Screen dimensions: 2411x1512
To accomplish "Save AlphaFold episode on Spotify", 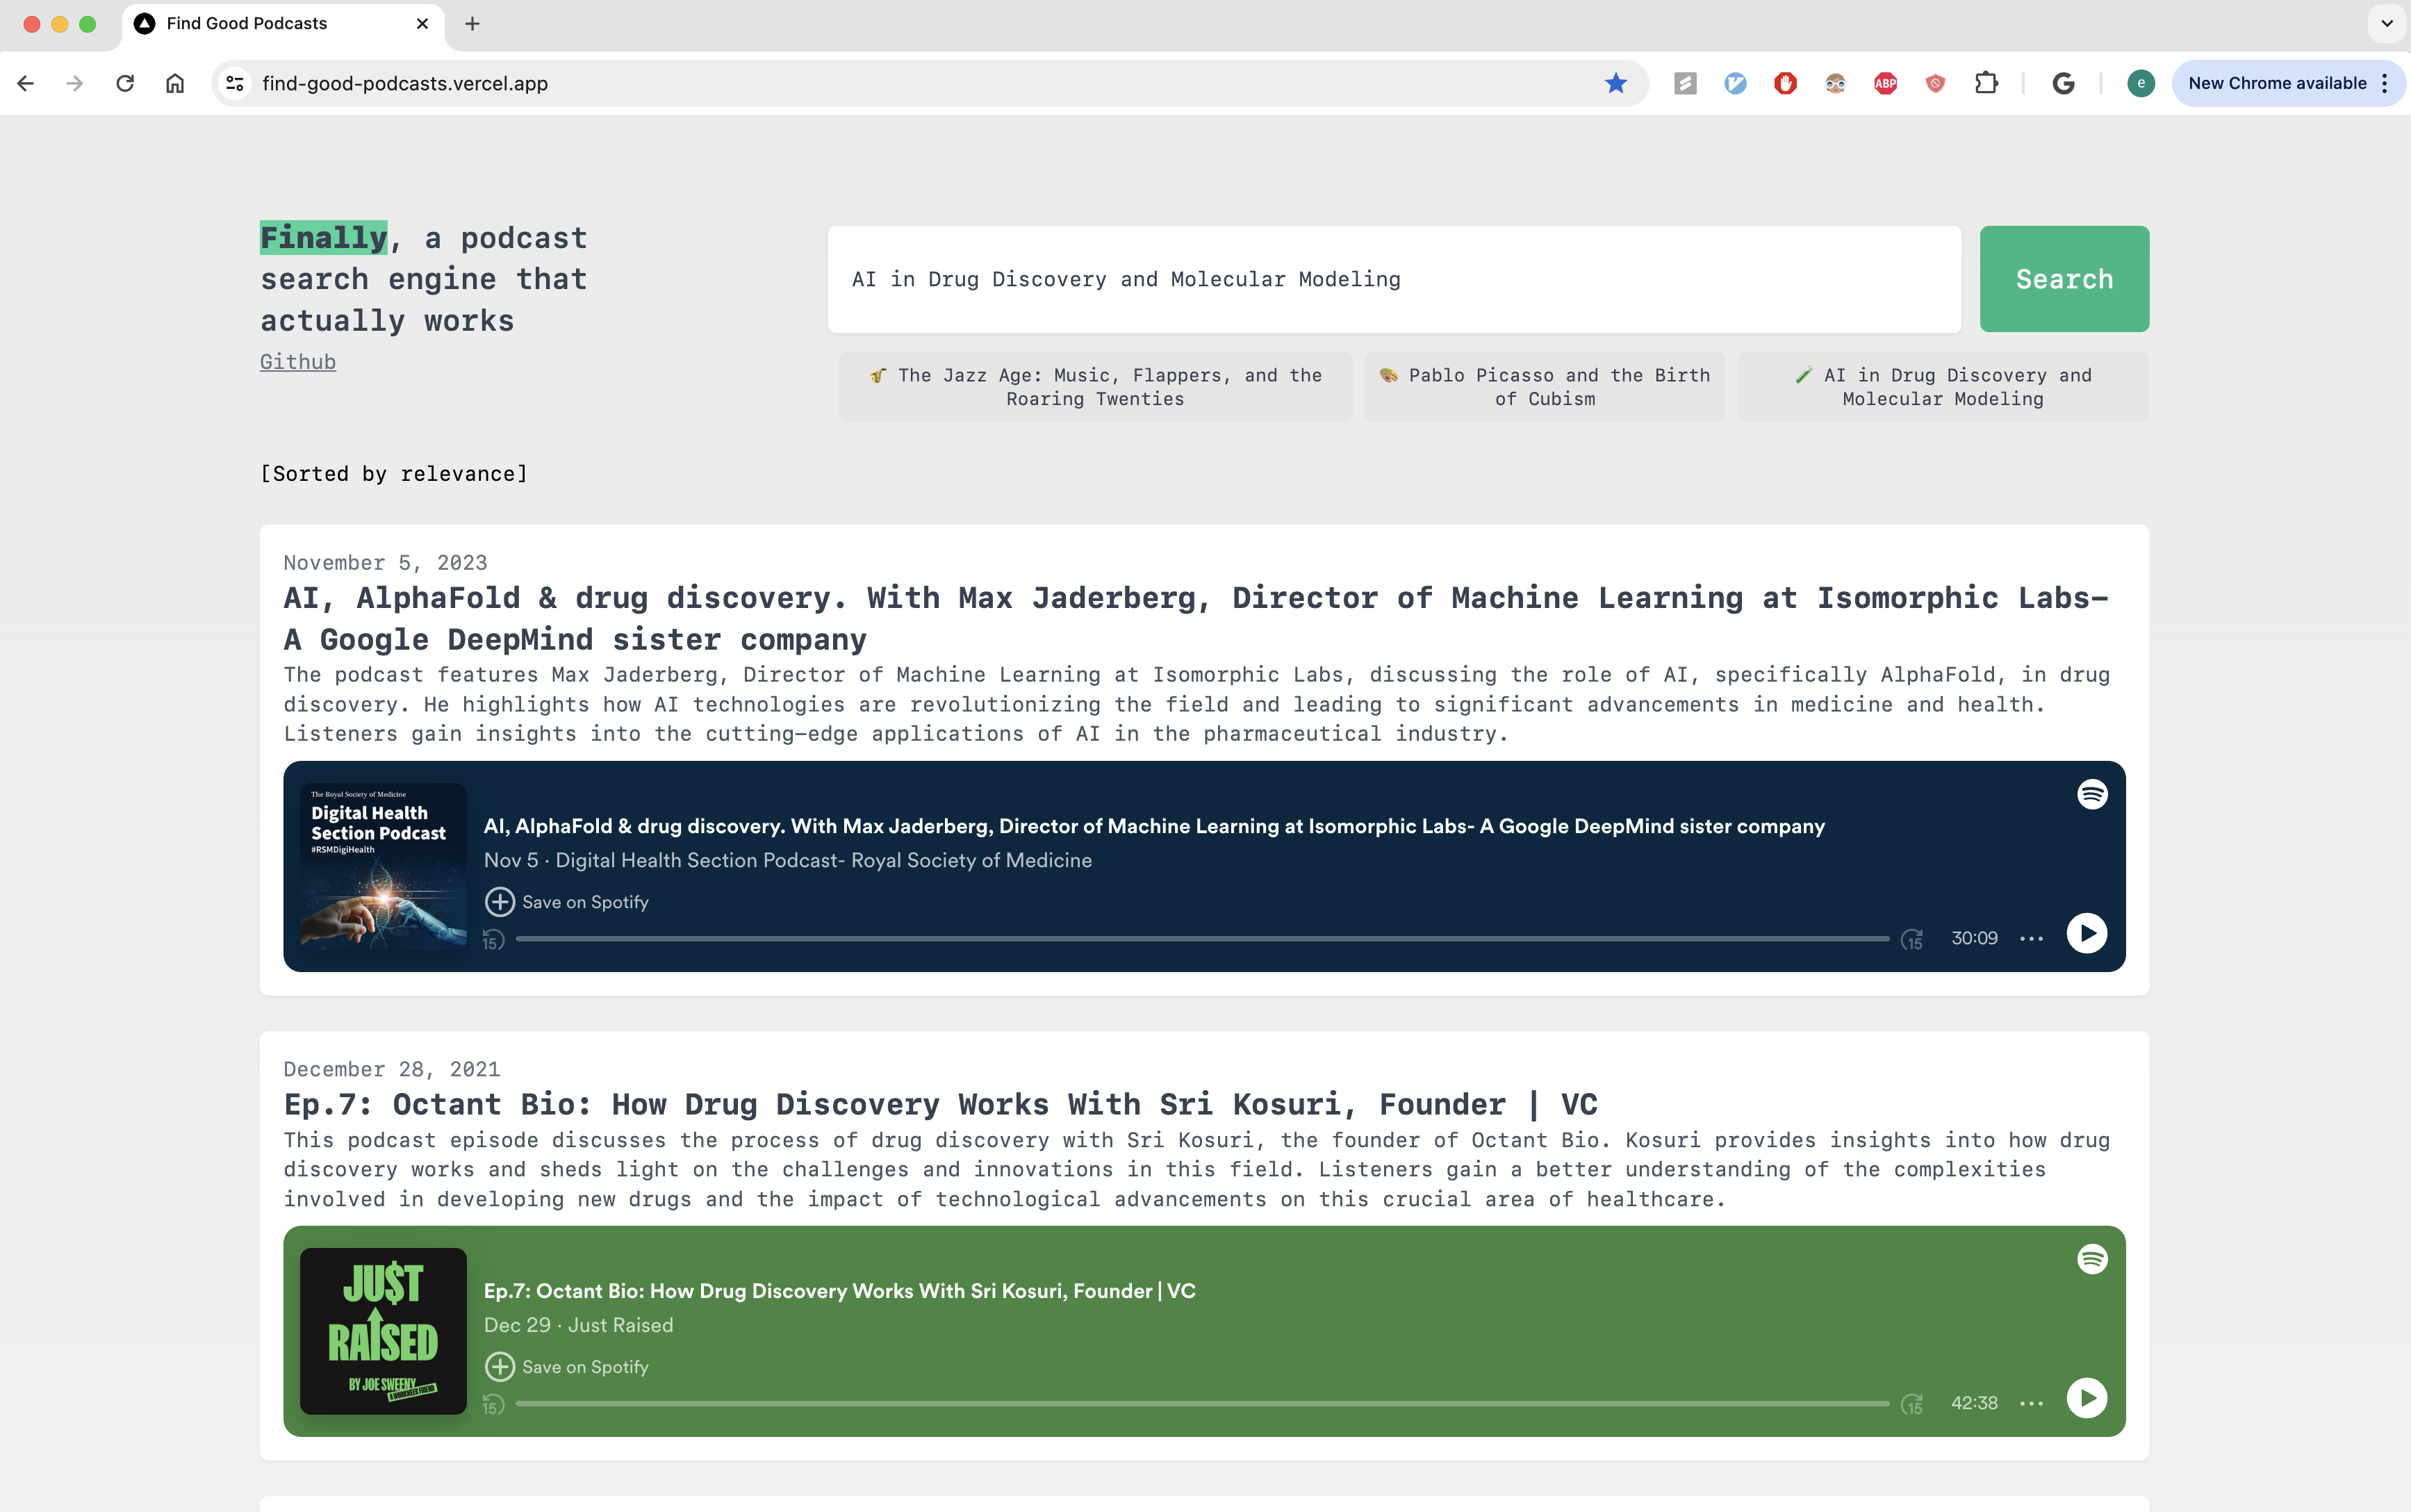I will click(x=566, y=902).
